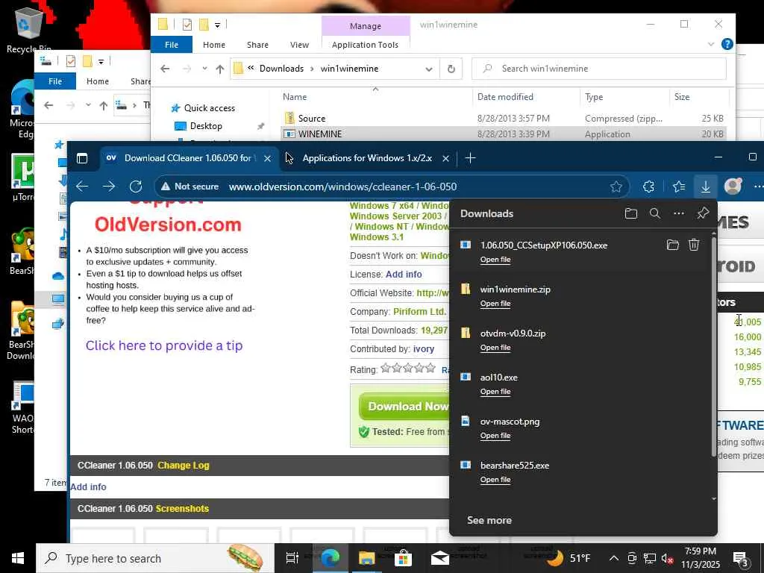Refresh win1winemine Explorer folder
Viewport: 764px width, 573px height.
click(451, 69)
